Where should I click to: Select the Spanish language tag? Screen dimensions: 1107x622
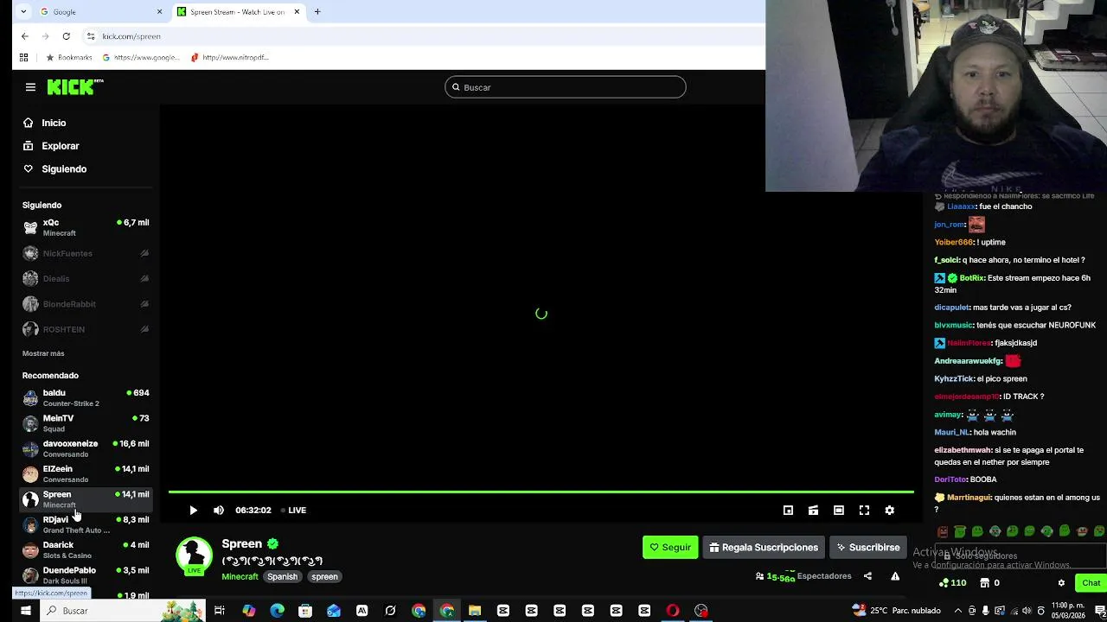pos(282,577)
